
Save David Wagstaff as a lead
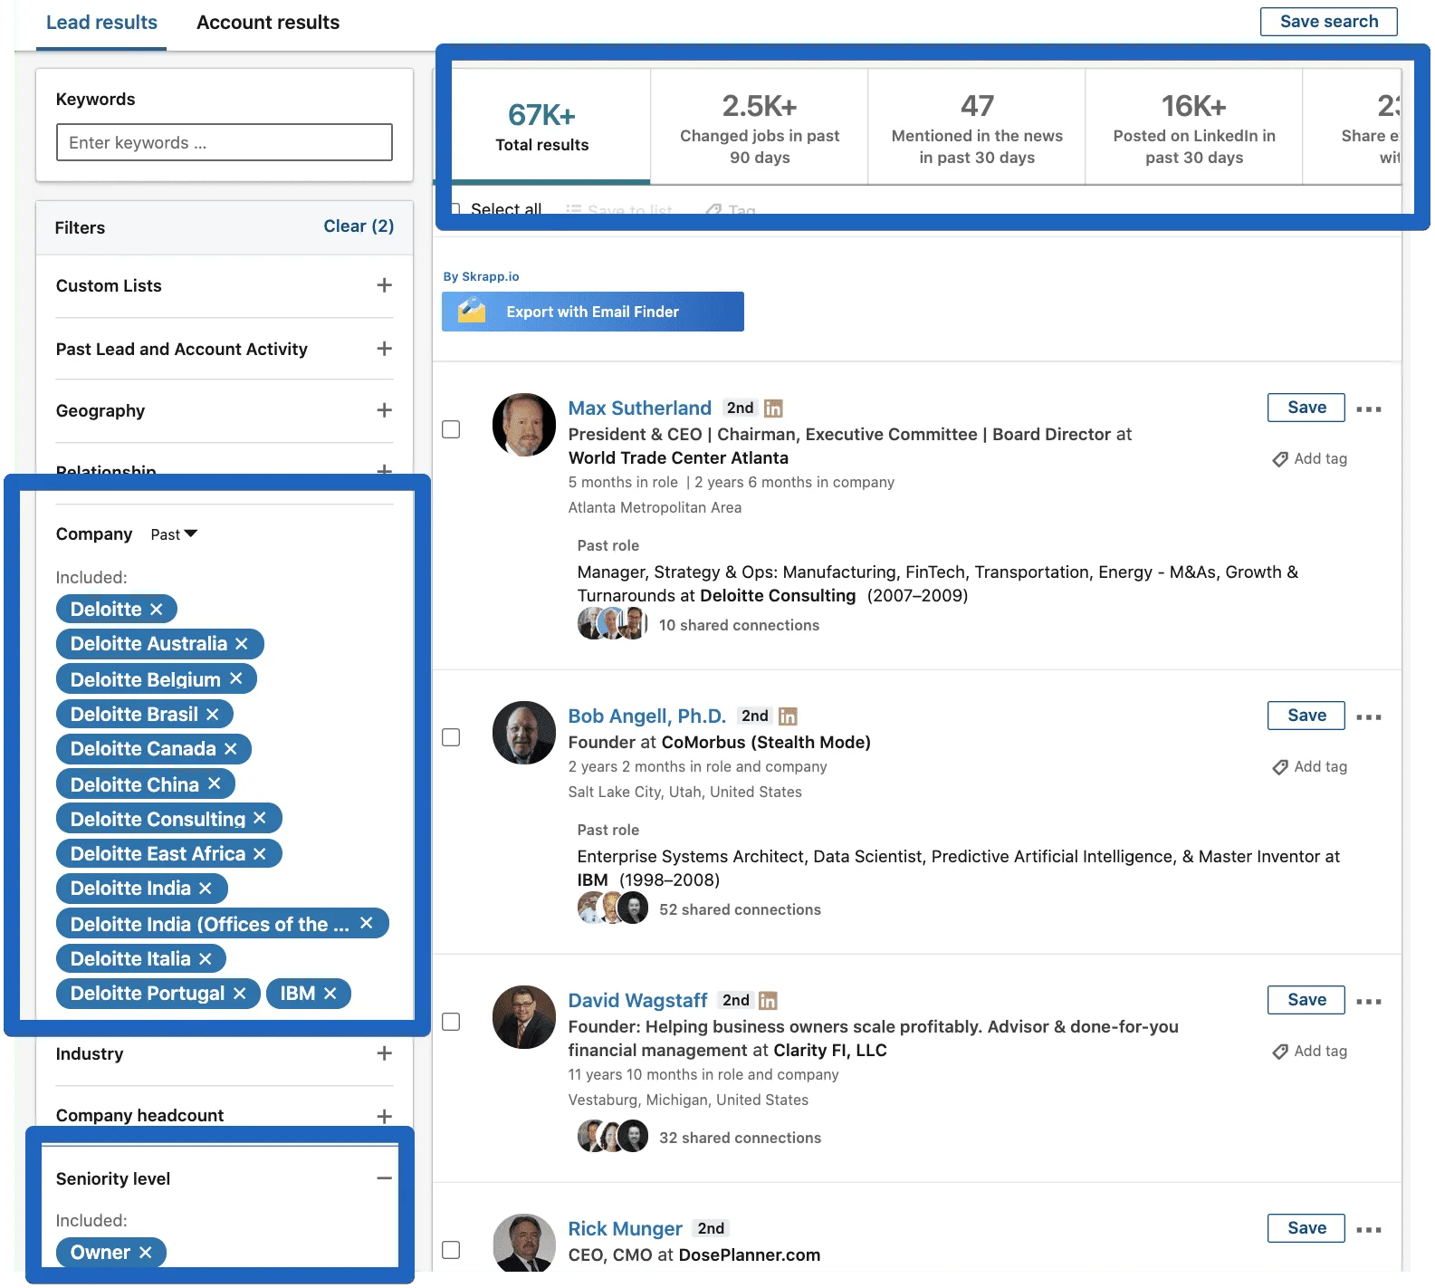point(1306,1000)
